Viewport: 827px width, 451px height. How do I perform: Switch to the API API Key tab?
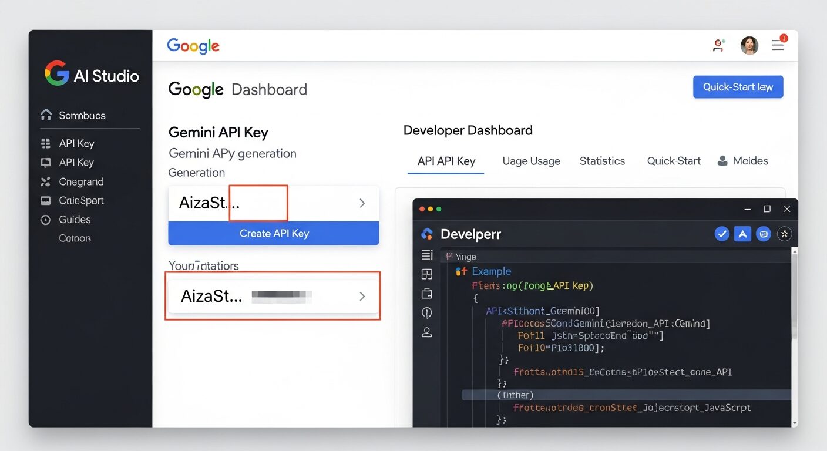coord(446,161)
